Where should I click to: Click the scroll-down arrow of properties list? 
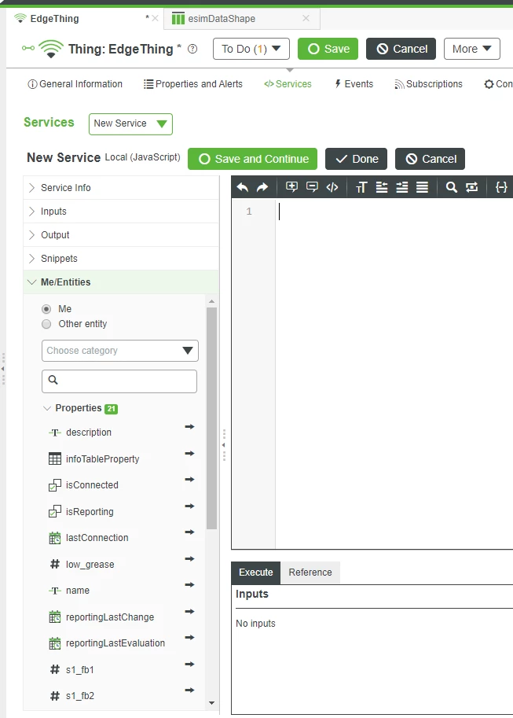tap(211, 702)
